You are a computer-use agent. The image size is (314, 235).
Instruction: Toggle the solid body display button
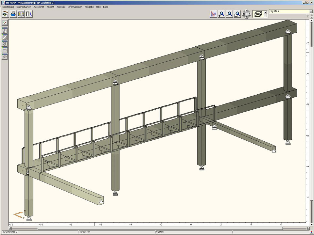(x=5, y=31)
